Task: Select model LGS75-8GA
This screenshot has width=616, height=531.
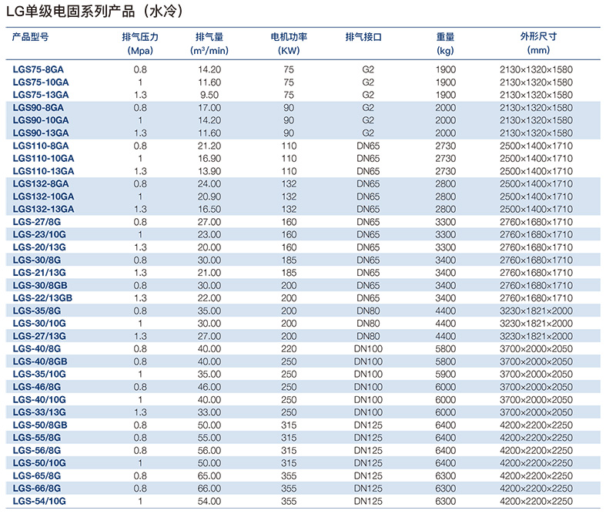Action: [x=38, y=69]
